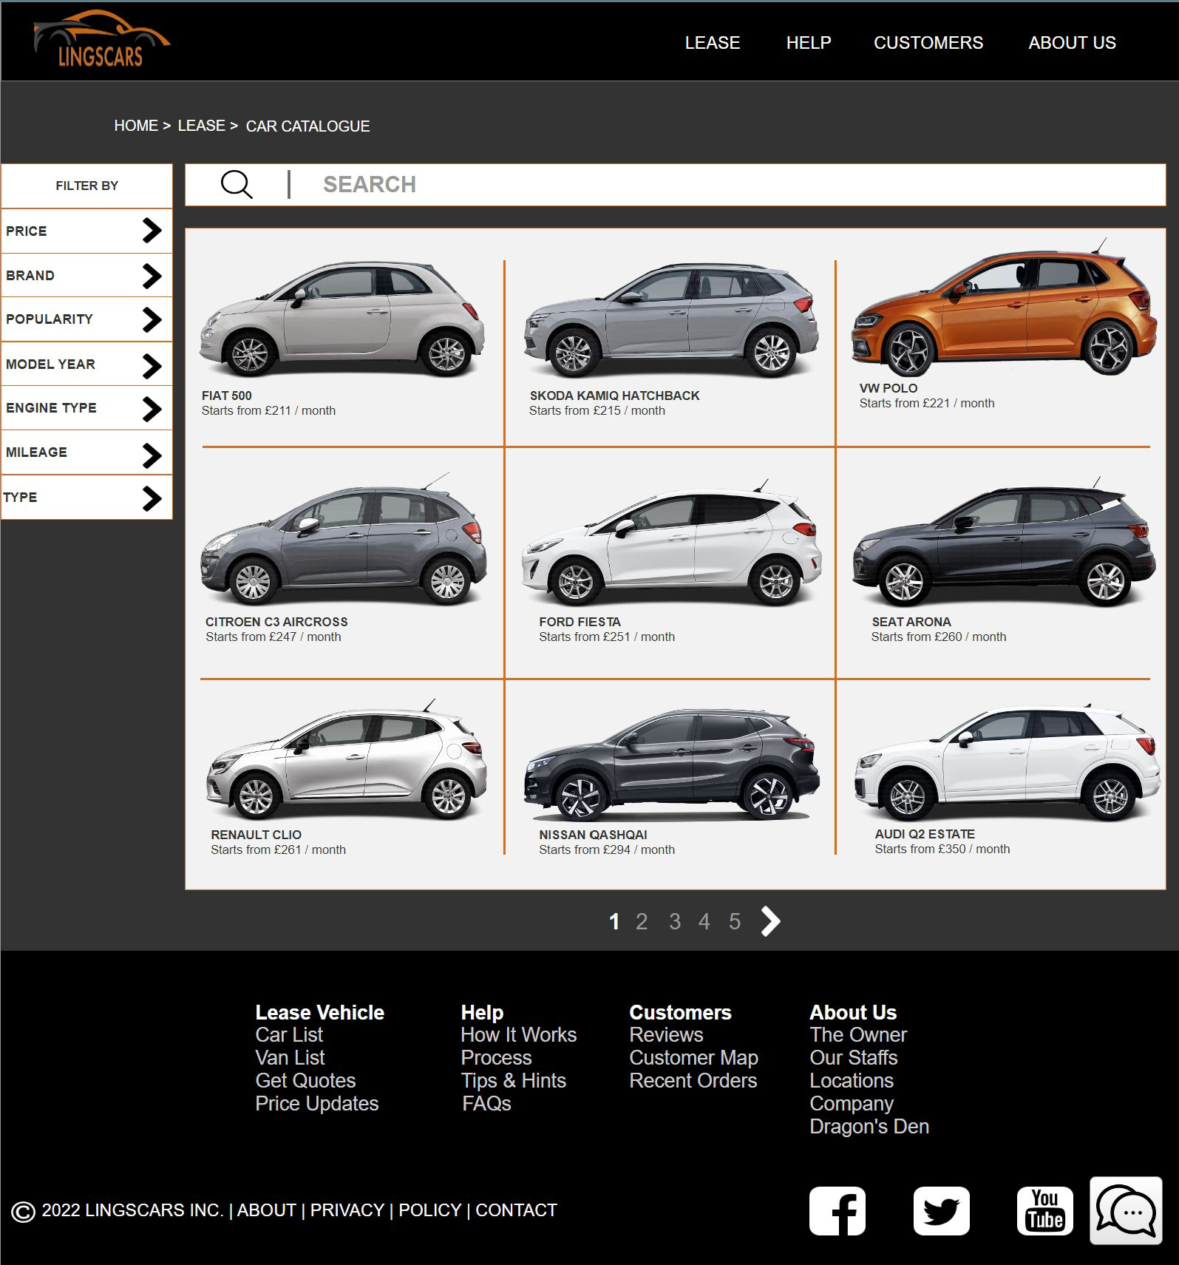Click the LINGSCARS logo
Image resolution: width=1179 pixels, height=1265 pixels.
pyautogui.click(x=102, y=40)
